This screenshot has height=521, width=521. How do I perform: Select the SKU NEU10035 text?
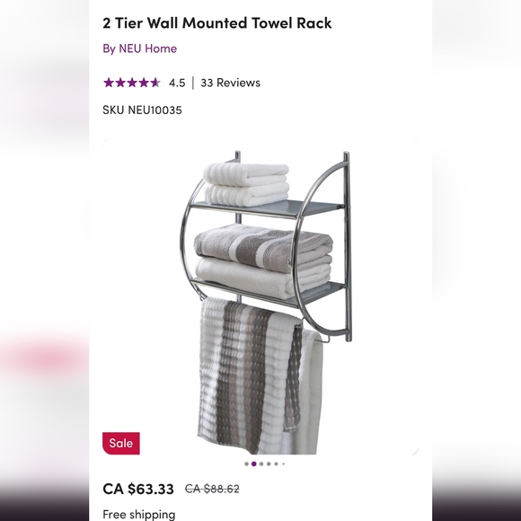click(x=142, y=110)
